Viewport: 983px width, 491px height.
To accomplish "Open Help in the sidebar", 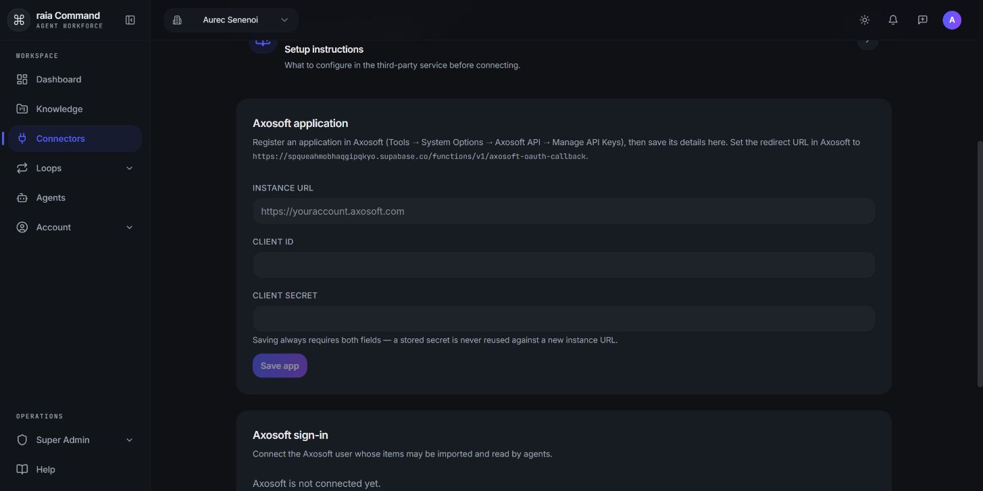I will (x=75, y=469).
